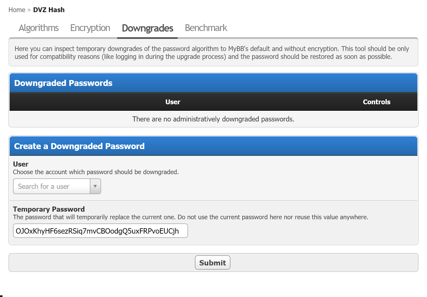
Task: Select the Downgrades tab
Action: 147,28
